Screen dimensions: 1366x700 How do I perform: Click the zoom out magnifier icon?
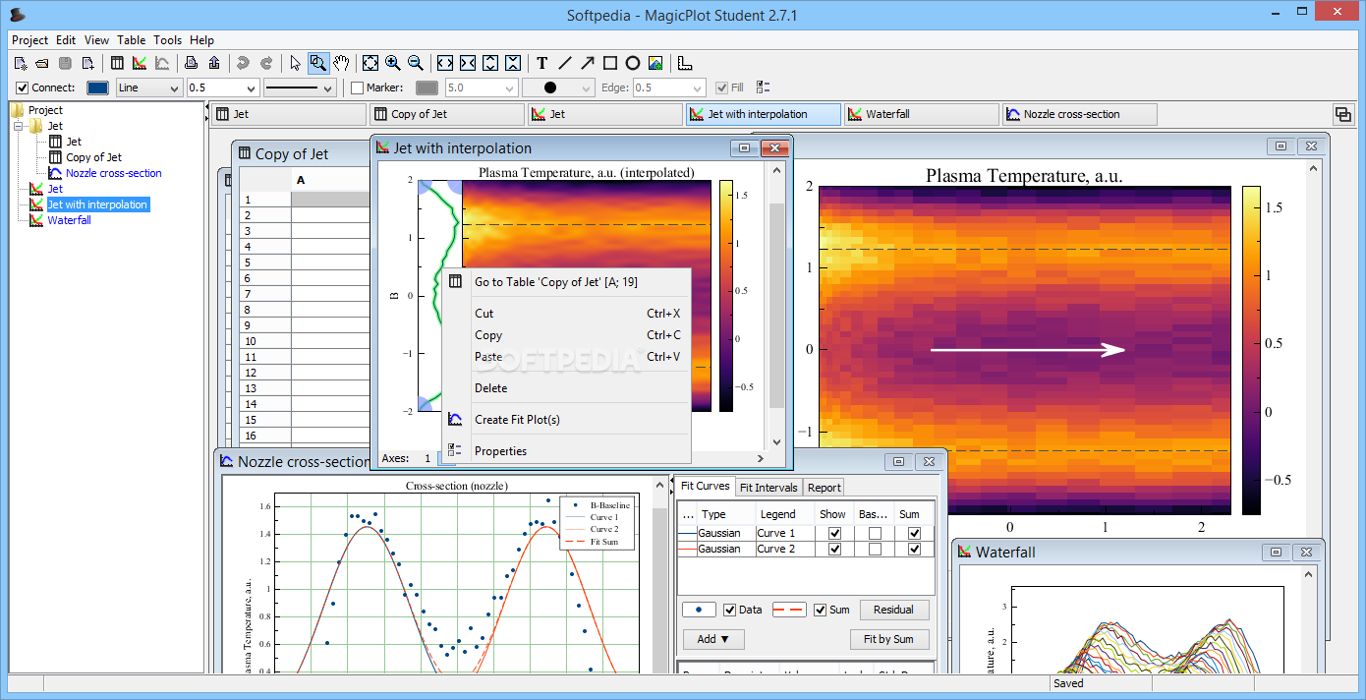click(x=415, y=63)
